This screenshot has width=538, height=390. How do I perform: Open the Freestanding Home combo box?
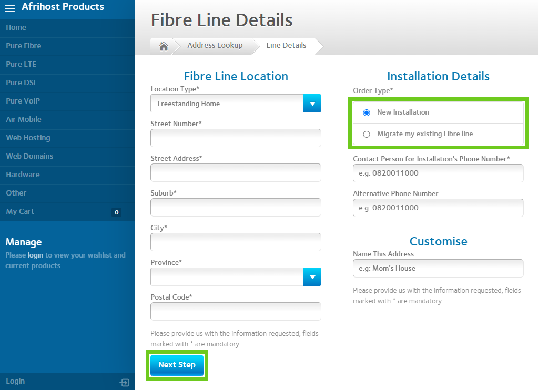pos(227,104)
